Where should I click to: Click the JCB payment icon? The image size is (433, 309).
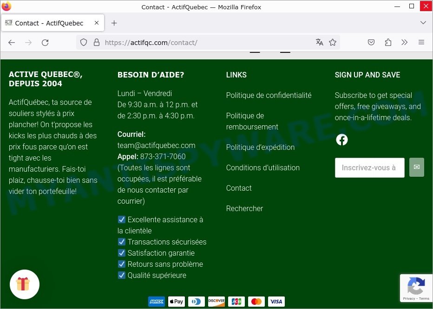pos(236,302)
